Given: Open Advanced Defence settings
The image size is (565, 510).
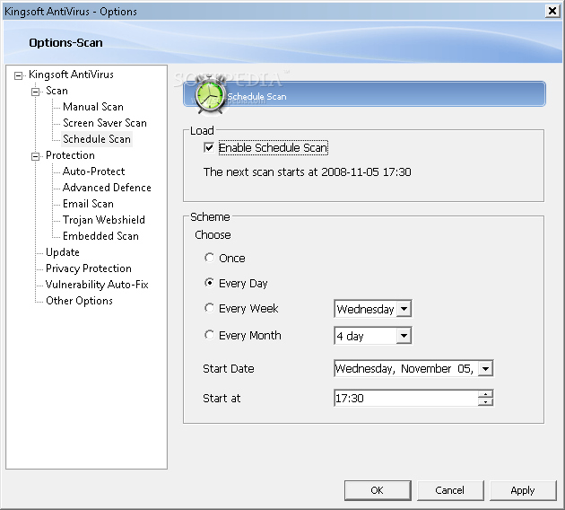Looking at the screenshot, I should [107, 188].
